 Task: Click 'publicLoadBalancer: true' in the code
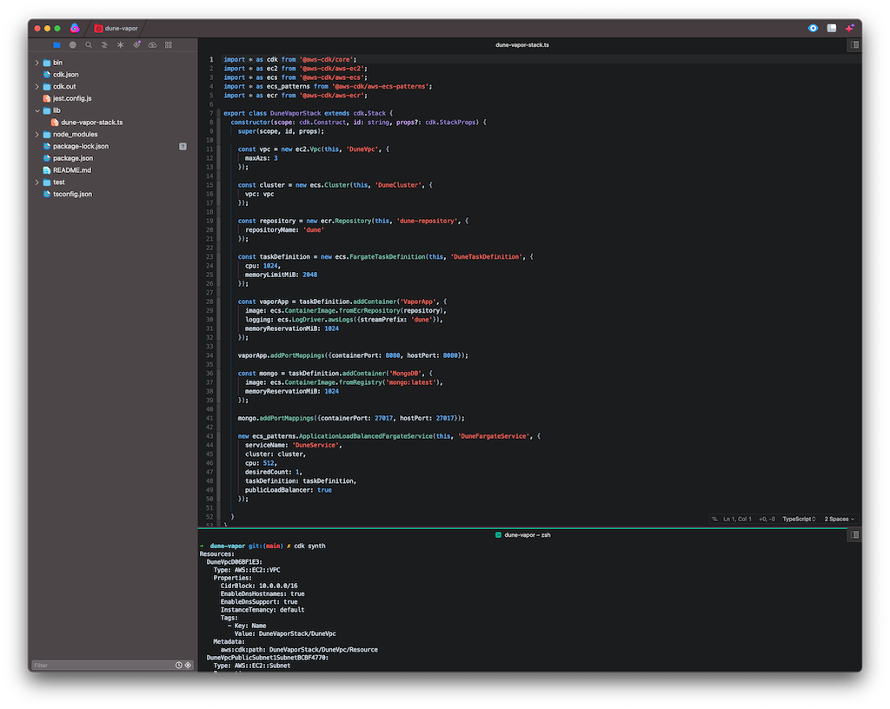[x=289, y=490]
